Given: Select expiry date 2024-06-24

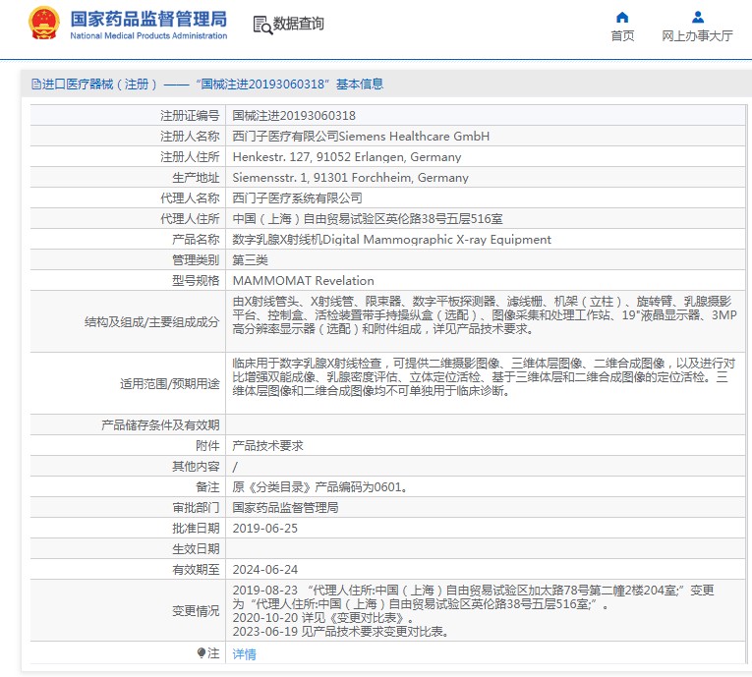Looking at the screenshot, I should point(264,570).
